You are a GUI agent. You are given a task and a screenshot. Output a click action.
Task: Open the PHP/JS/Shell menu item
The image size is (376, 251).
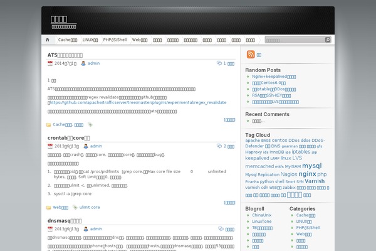115,40
